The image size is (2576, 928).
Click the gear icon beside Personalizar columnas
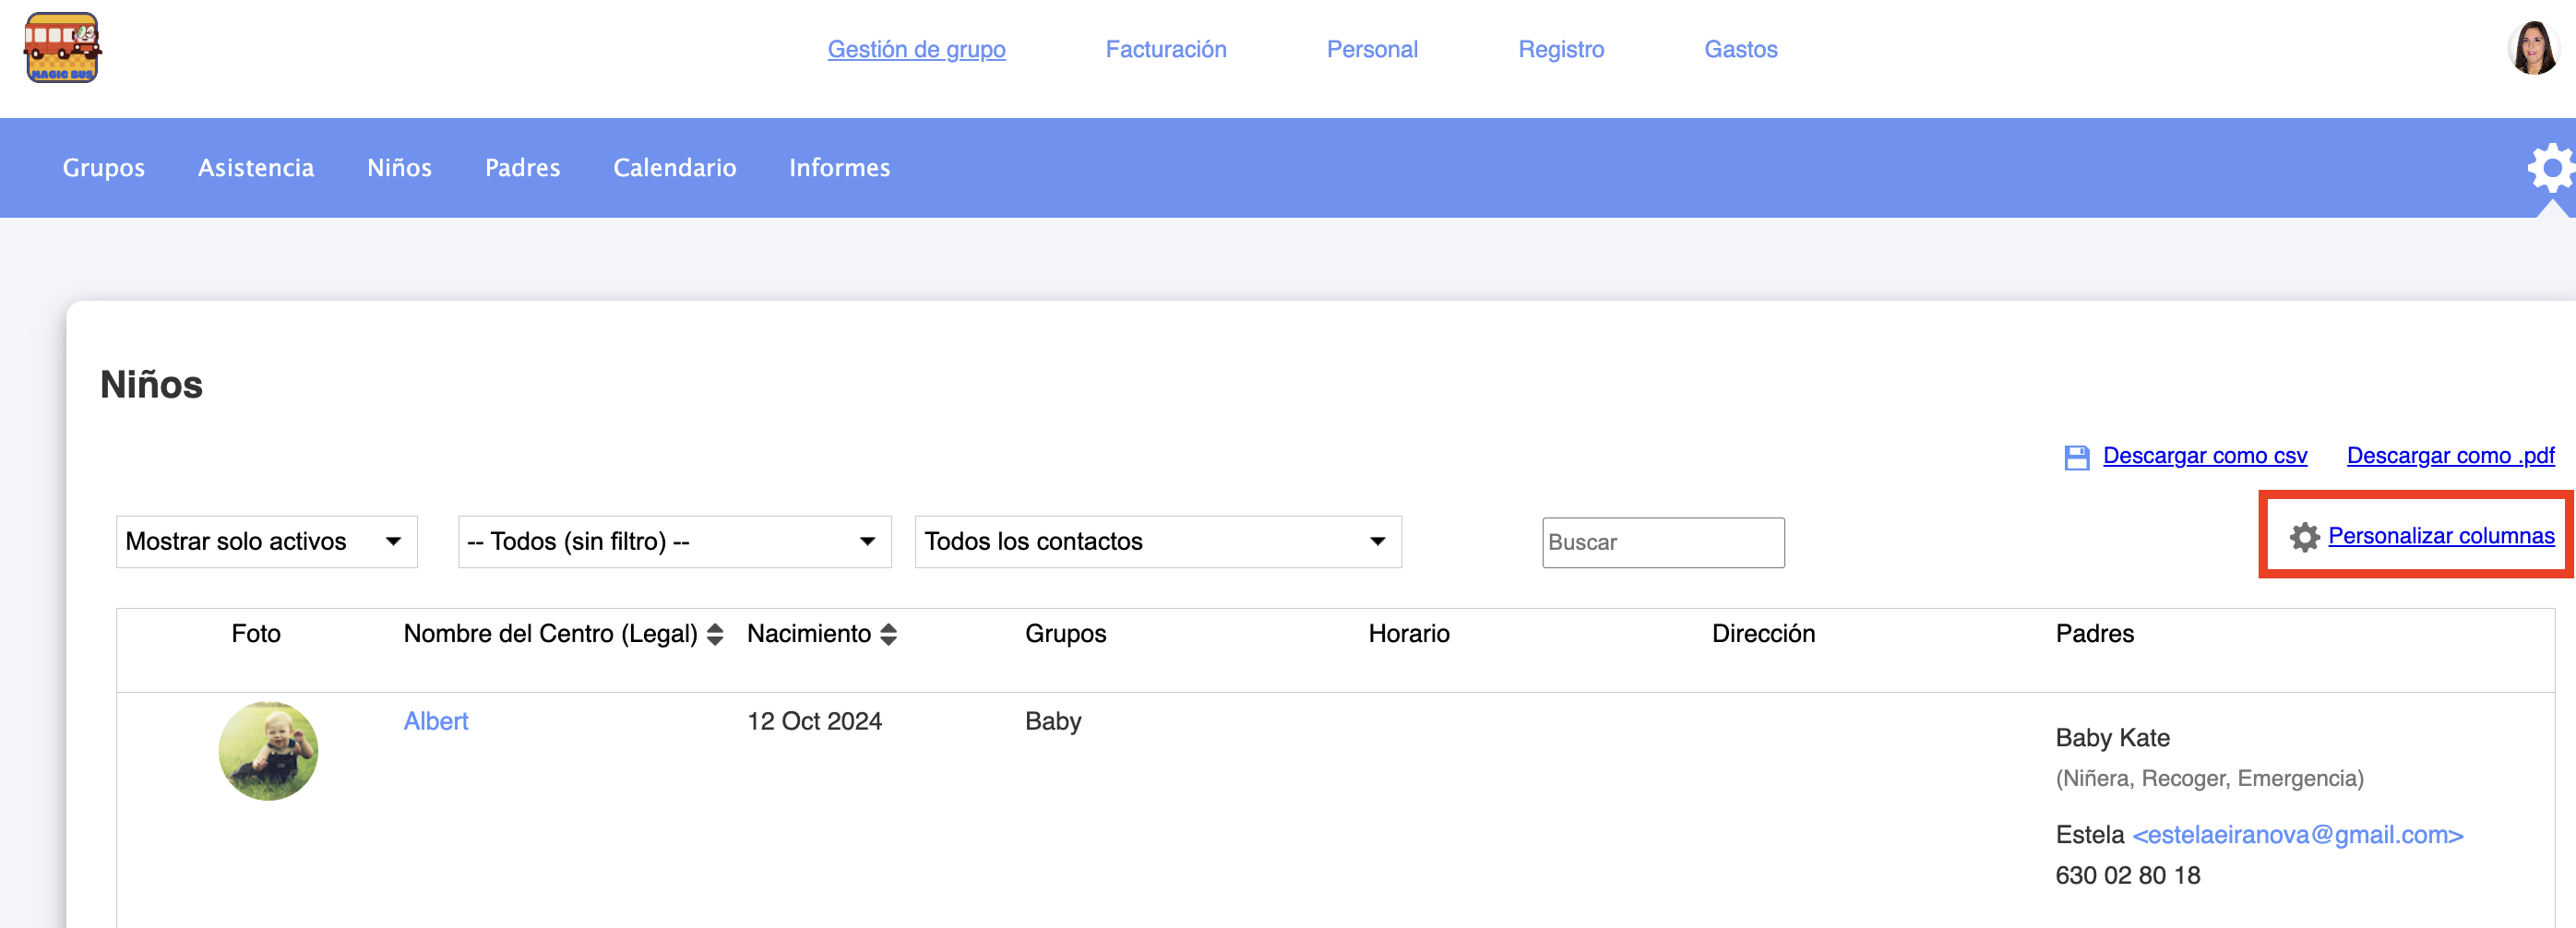click(2304, 537)
